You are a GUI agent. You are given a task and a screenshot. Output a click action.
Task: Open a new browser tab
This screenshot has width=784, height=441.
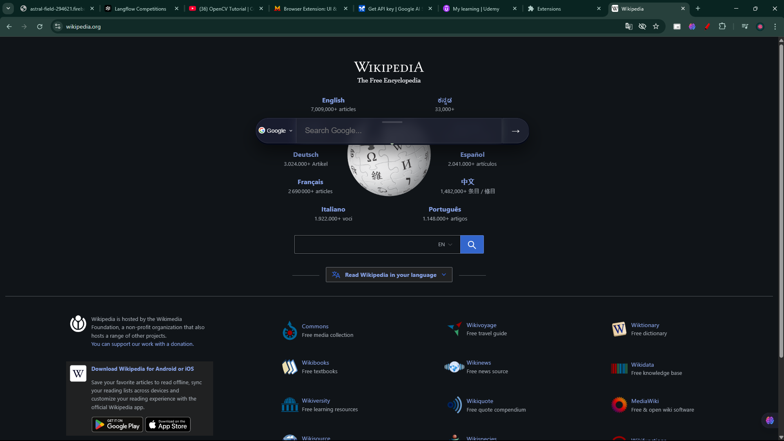698,9
